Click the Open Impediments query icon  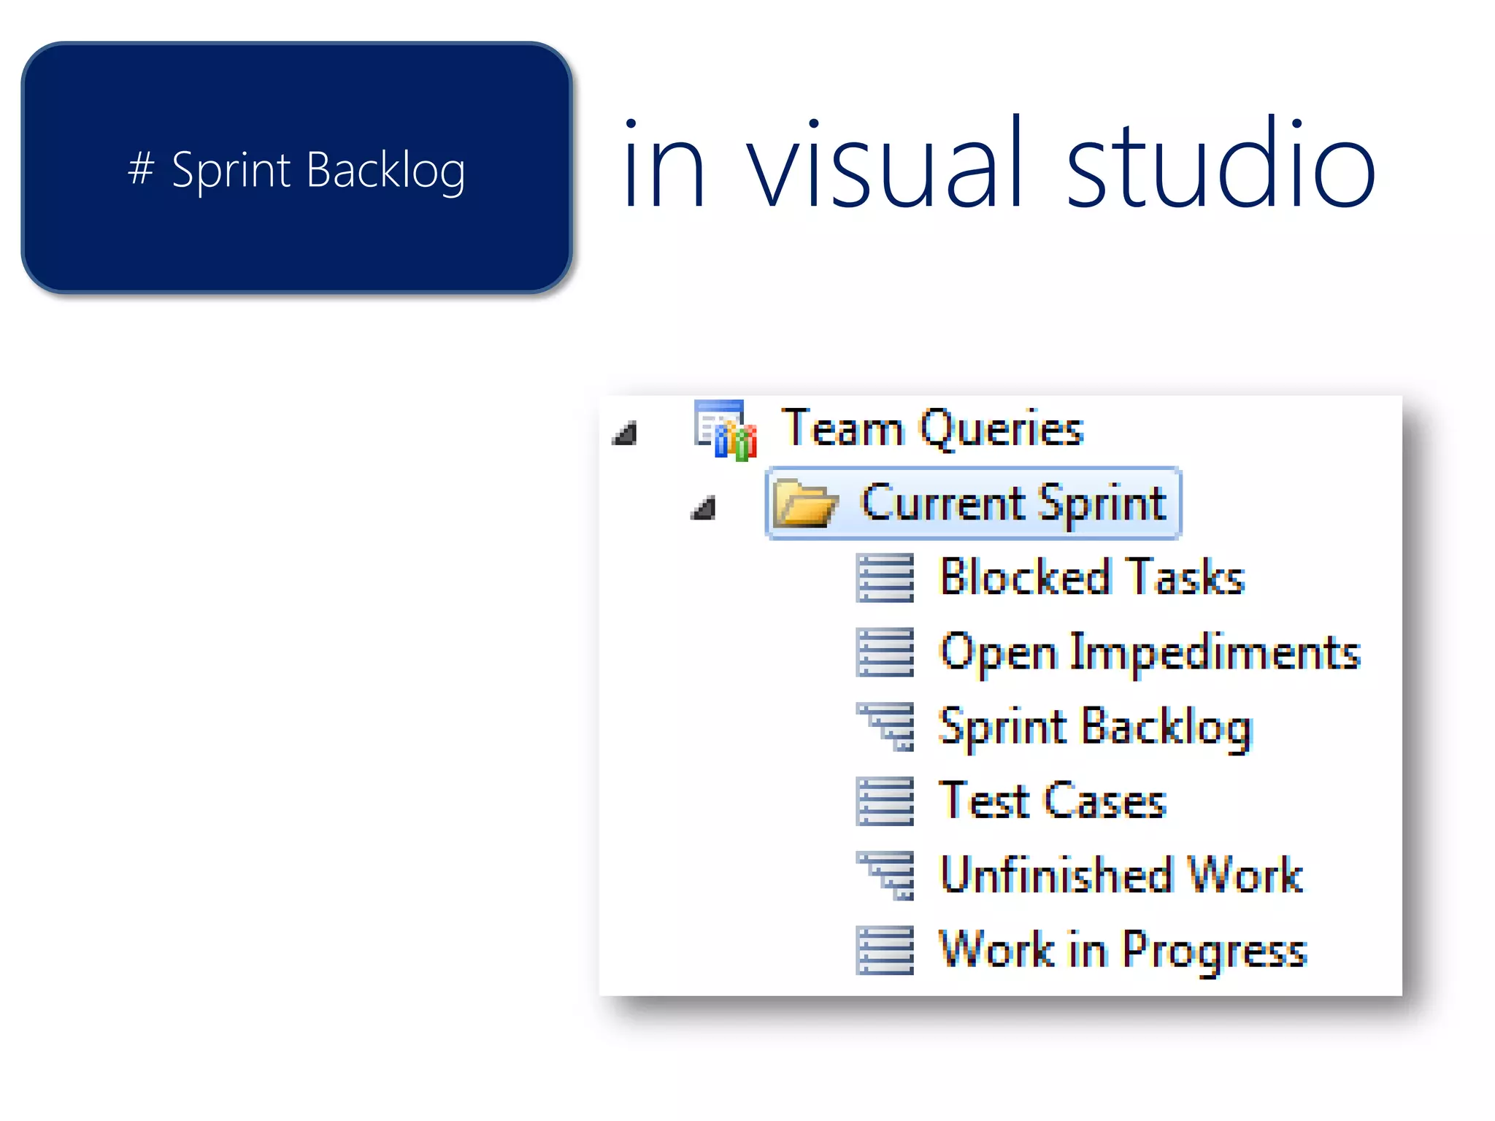click(885, 652)
